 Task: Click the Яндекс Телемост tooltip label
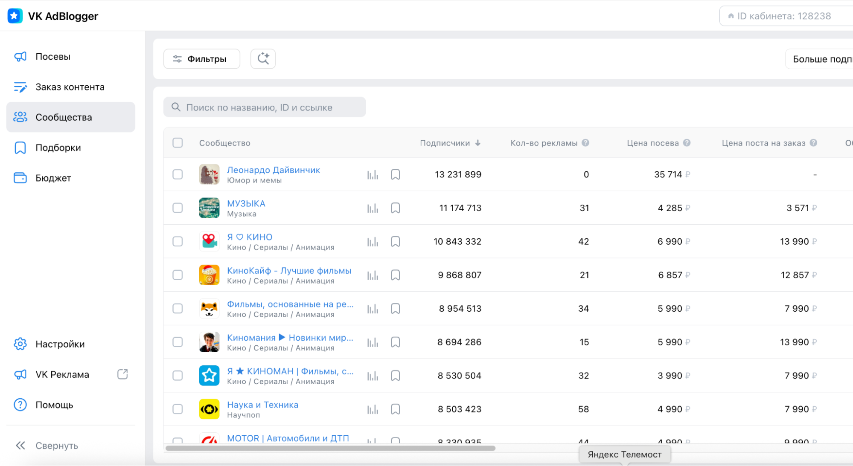tap(625, 454)
